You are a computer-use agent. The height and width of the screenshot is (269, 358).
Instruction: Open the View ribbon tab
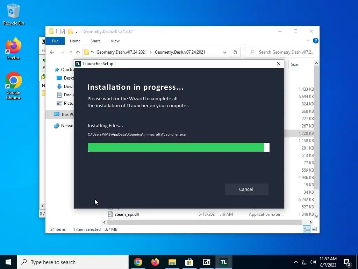point(115,41)
